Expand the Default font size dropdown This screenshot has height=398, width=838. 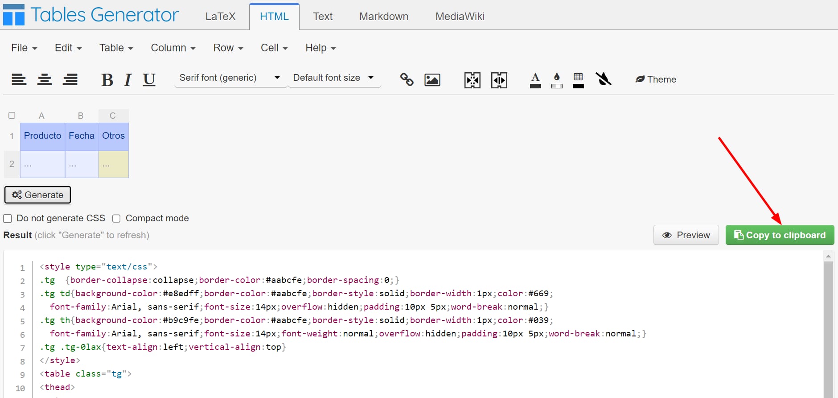pyautogui.click(x=333, y=78)
